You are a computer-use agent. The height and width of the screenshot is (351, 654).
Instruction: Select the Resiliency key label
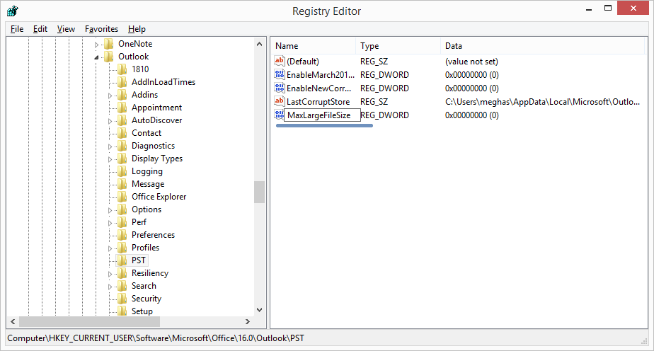click(150, 273)
